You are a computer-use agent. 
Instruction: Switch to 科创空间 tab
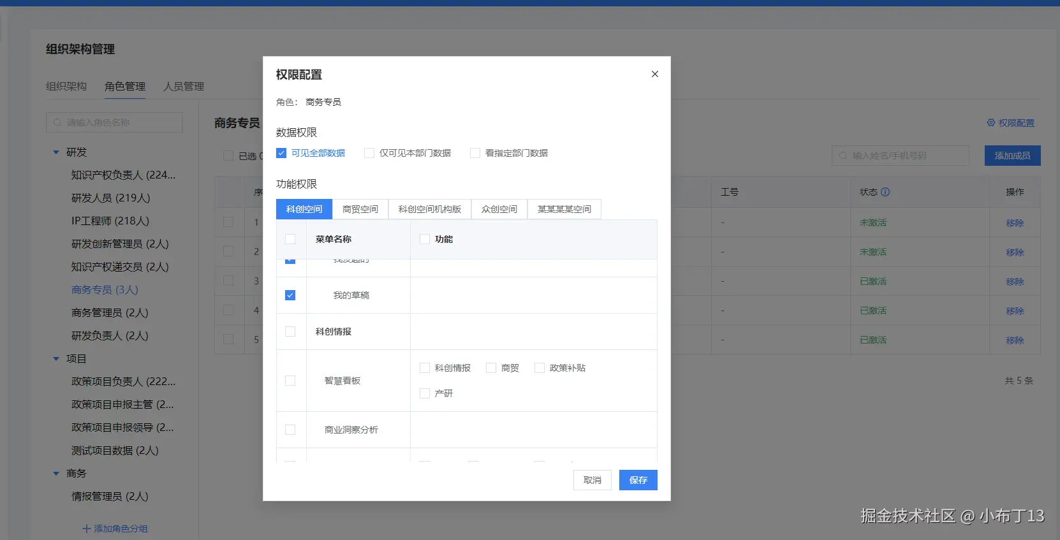tap(304, 209)
